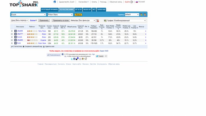Click the yellow Поиск button
Image resolution: width=206 pixels, height=116 pixels.
coord(78,15)
